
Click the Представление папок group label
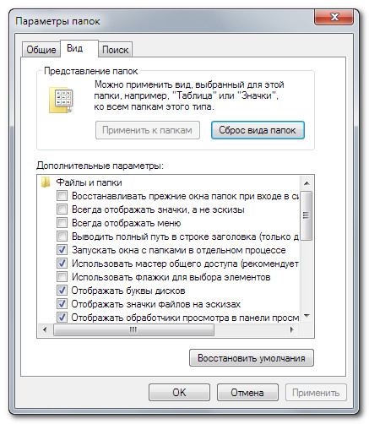pyautogui.click(x=91, y=71)
